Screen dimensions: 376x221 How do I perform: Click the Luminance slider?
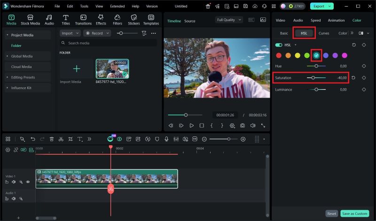316,90
